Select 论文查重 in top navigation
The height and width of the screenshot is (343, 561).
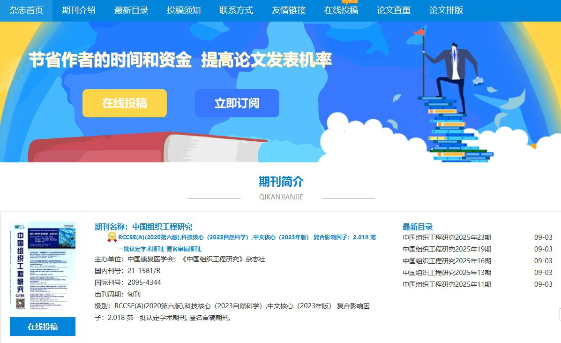point(394,10)
